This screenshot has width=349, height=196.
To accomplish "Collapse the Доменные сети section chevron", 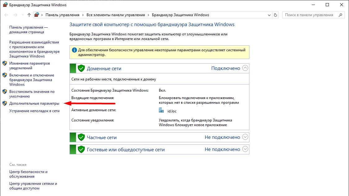I will (245, 68).
